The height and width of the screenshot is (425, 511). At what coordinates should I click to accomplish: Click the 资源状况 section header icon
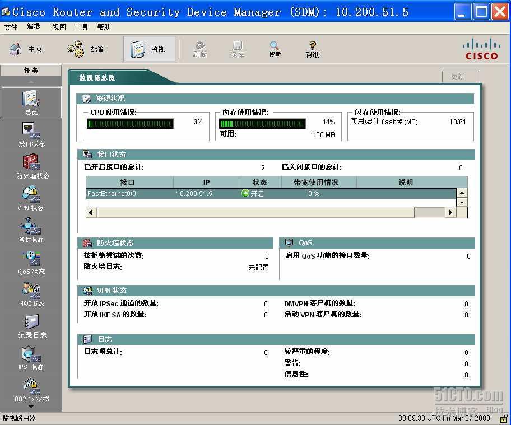tap(86, 99)
